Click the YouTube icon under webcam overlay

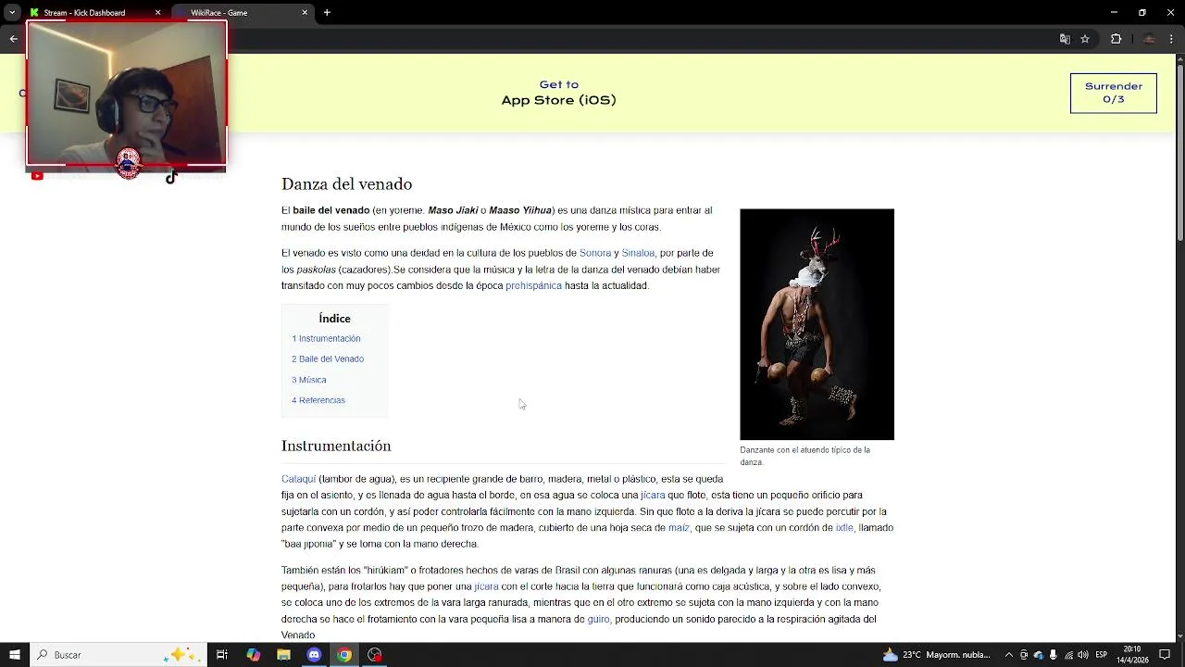pyautogui.click(x=37, y=176)
